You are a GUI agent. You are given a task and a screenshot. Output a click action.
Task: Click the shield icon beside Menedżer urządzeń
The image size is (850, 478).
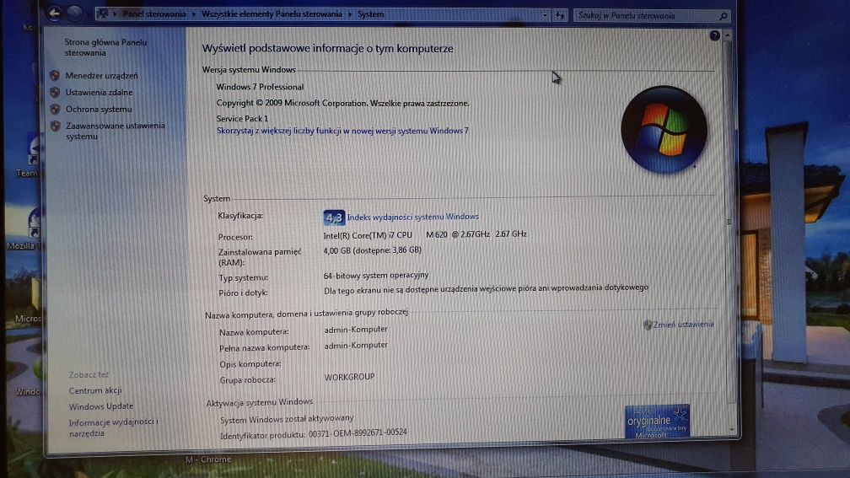pos(54,75)
